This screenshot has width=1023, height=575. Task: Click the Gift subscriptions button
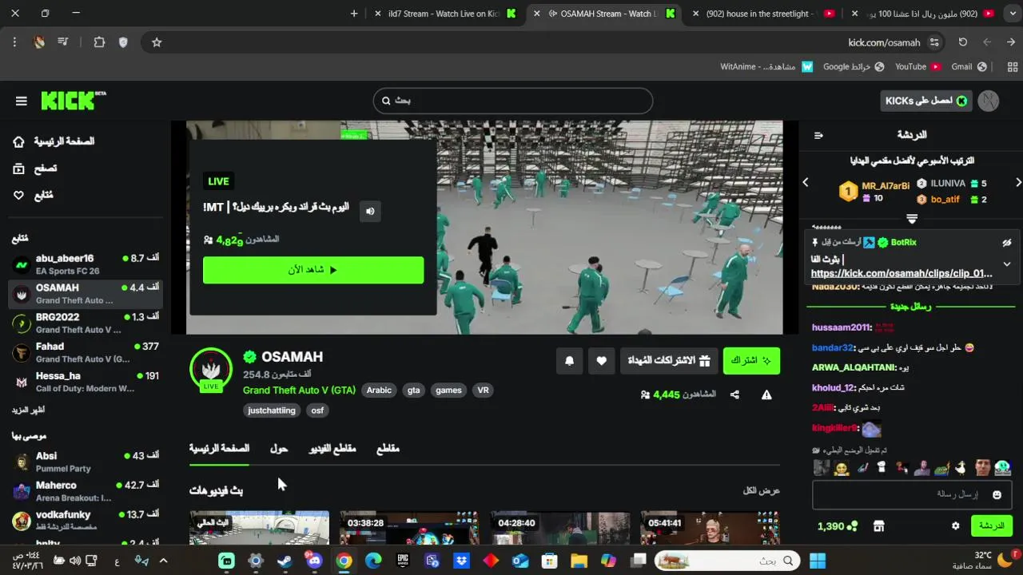coord(668,361)
